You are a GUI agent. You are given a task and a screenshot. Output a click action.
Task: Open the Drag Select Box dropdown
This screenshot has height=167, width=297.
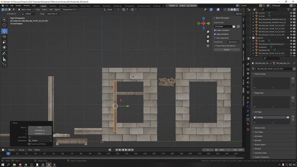tap(53, 14)
